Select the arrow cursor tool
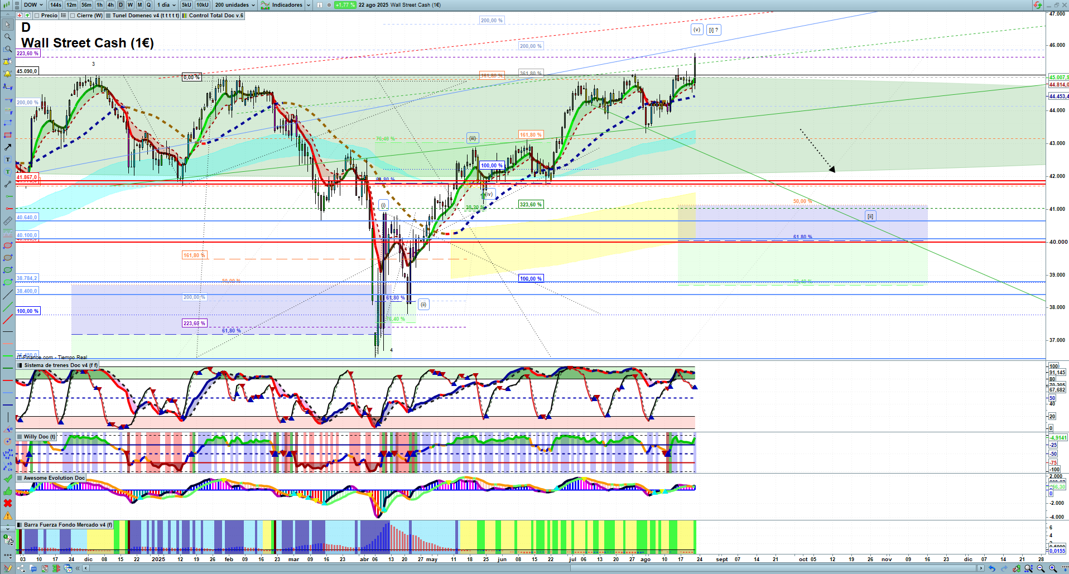 point(7,25)
